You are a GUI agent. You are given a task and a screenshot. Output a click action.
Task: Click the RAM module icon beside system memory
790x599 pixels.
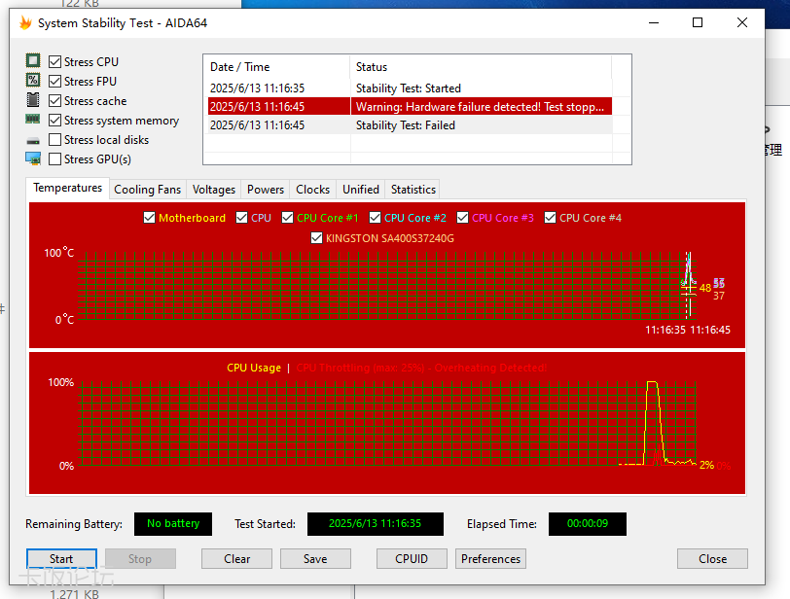(33, 120)
